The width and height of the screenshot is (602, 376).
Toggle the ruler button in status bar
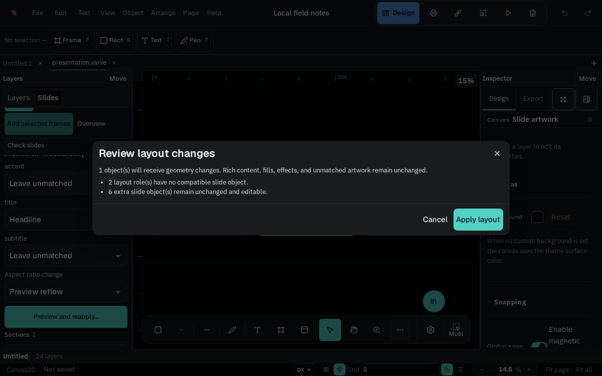click(447, 369)
